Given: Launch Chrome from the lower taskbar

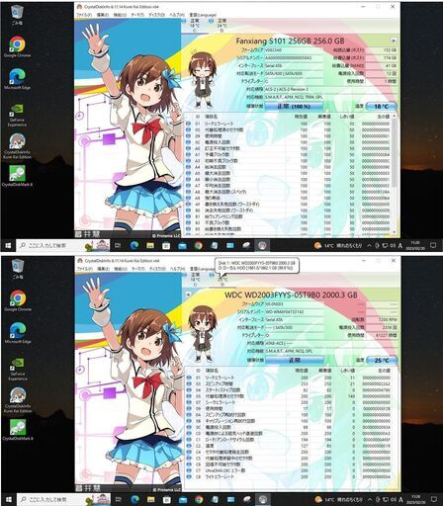Looking at the screenshot, I should point(199,499).
